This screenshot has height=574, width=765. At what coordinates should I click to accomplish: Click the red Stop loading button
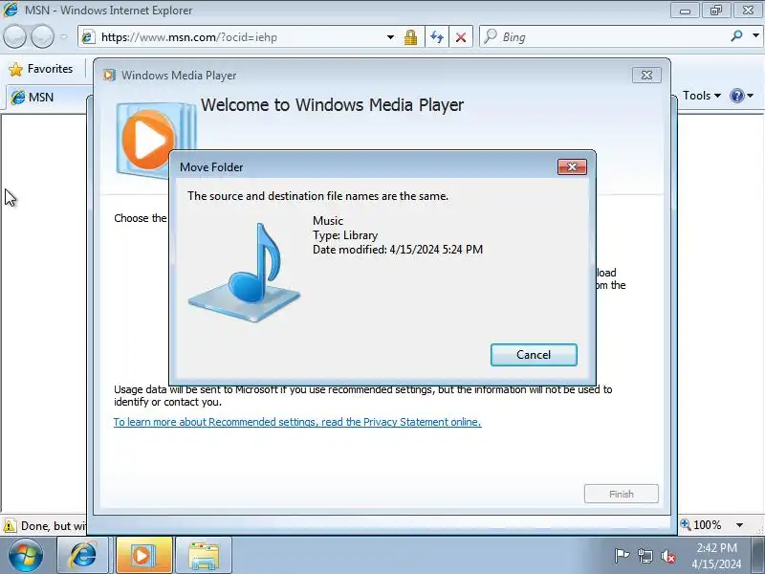click(461, 37)
